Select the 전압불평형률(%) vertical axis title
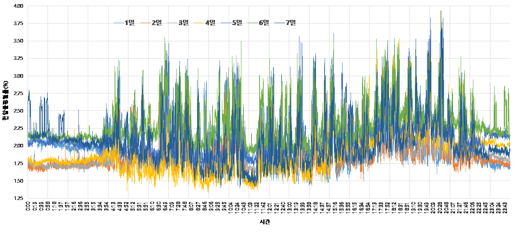The image size is (516, 232). click(x=6, y=101)
